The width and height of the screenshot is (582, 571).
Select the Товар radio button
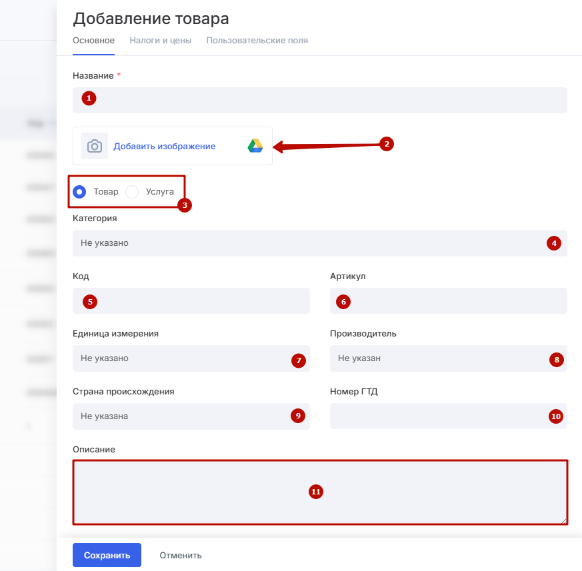click(80, 192)
